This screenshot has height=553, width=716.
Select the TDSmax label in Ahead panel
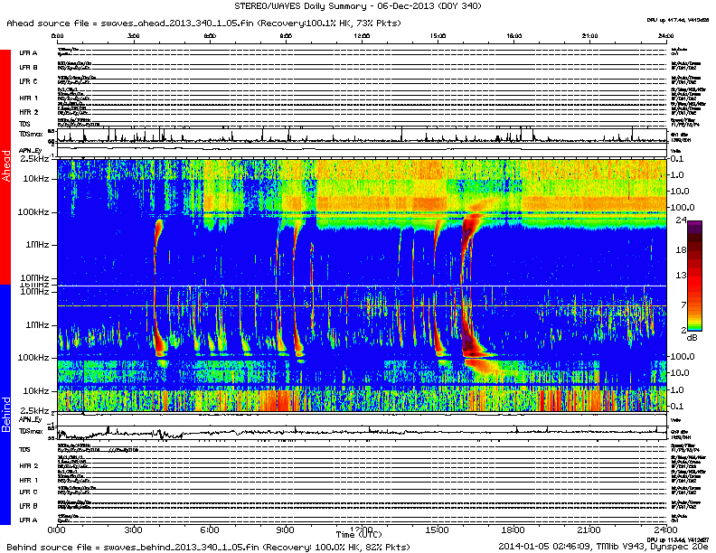30,133
